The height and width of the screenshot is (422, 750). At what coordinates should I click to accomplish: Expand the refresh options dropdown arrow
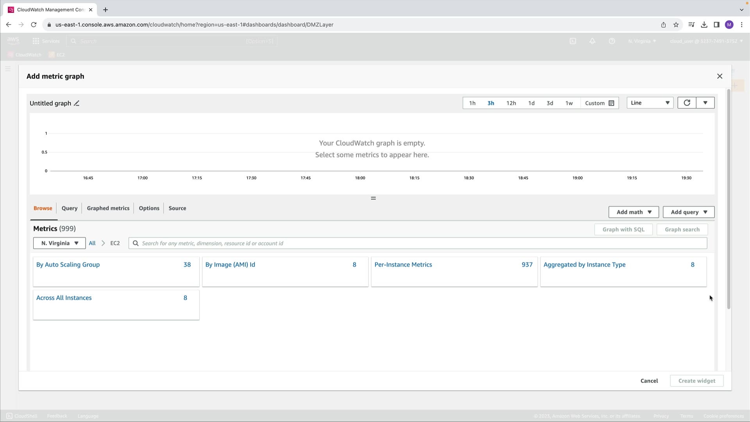[x=705, y=103]
